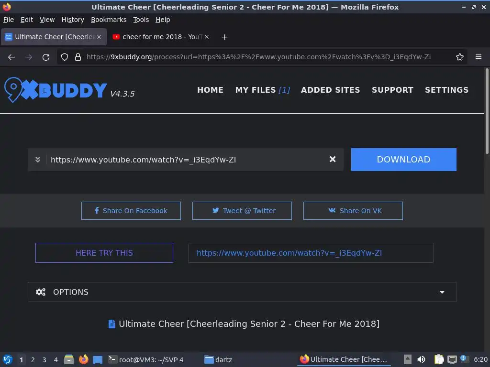Click the 6:20 clock
Image resolution: width=490 pixels, height=367 pixels.
(x=480, y=359)
